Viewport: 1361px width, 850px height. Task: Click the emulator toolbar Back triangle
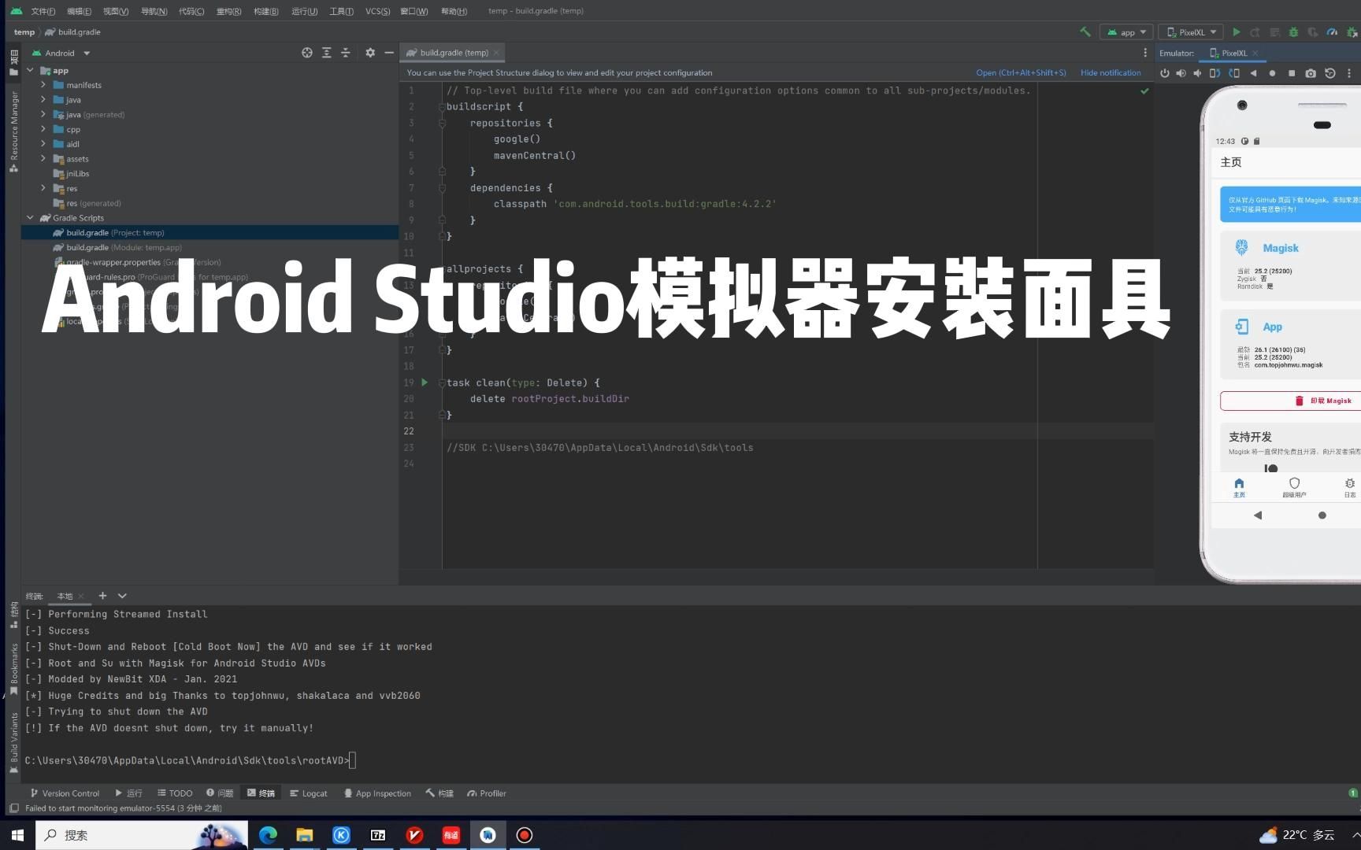click(x=1253, y=73)
